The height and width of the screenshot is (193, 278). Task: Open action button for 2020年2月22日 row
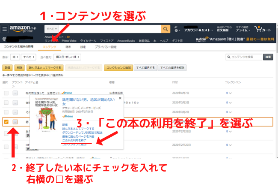click(15, 147)
